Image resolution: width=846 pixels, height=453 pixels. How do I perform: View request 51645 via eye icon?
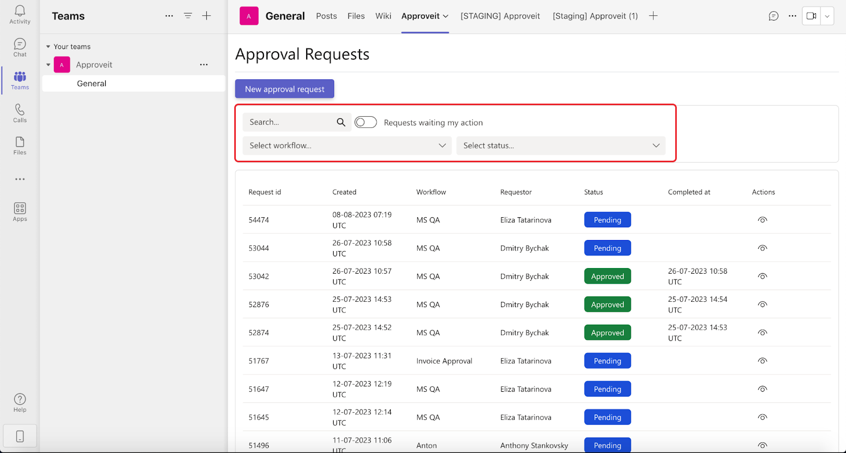pyautogui.click(x=762, y=417)
